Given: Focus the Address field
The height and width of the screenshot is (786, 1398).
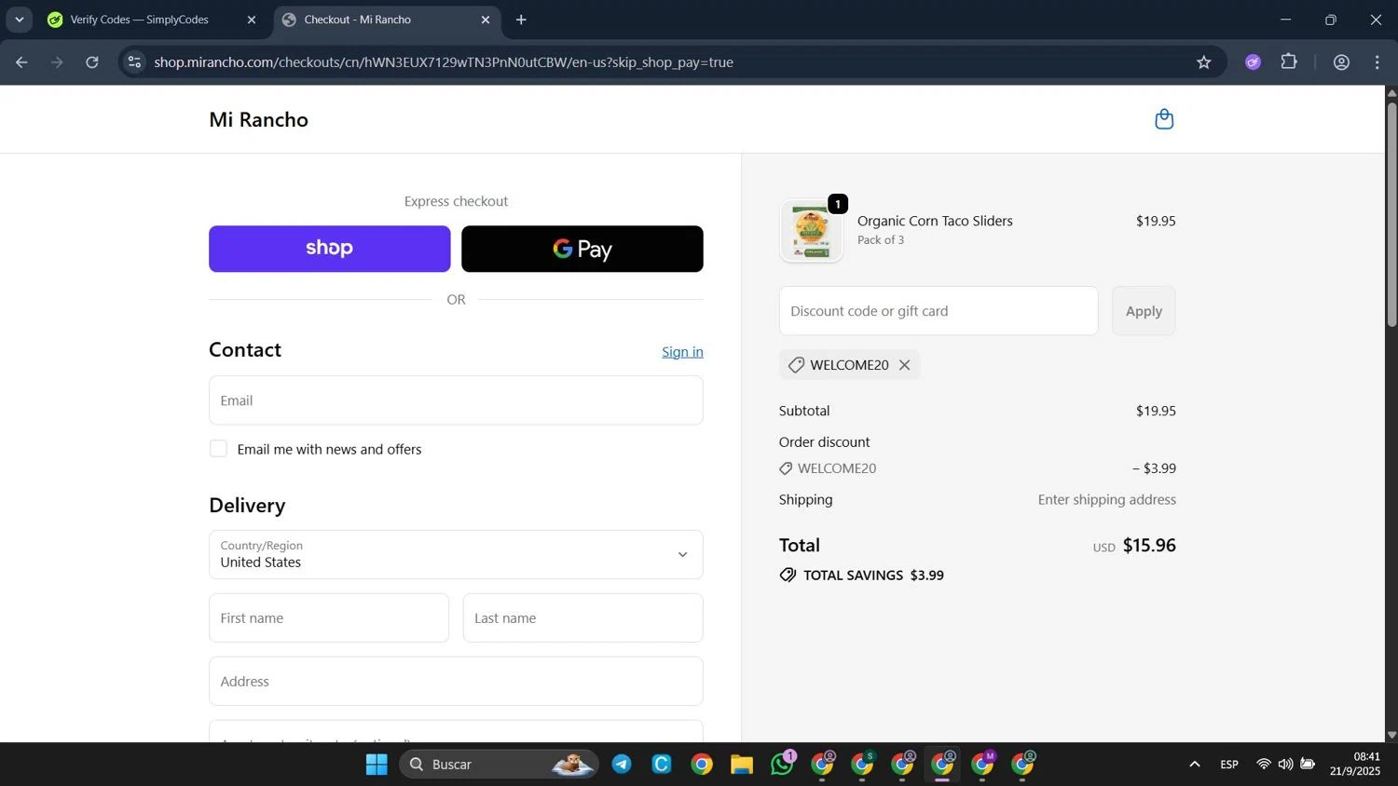Looking at the screenshot, I should [456, 682].
